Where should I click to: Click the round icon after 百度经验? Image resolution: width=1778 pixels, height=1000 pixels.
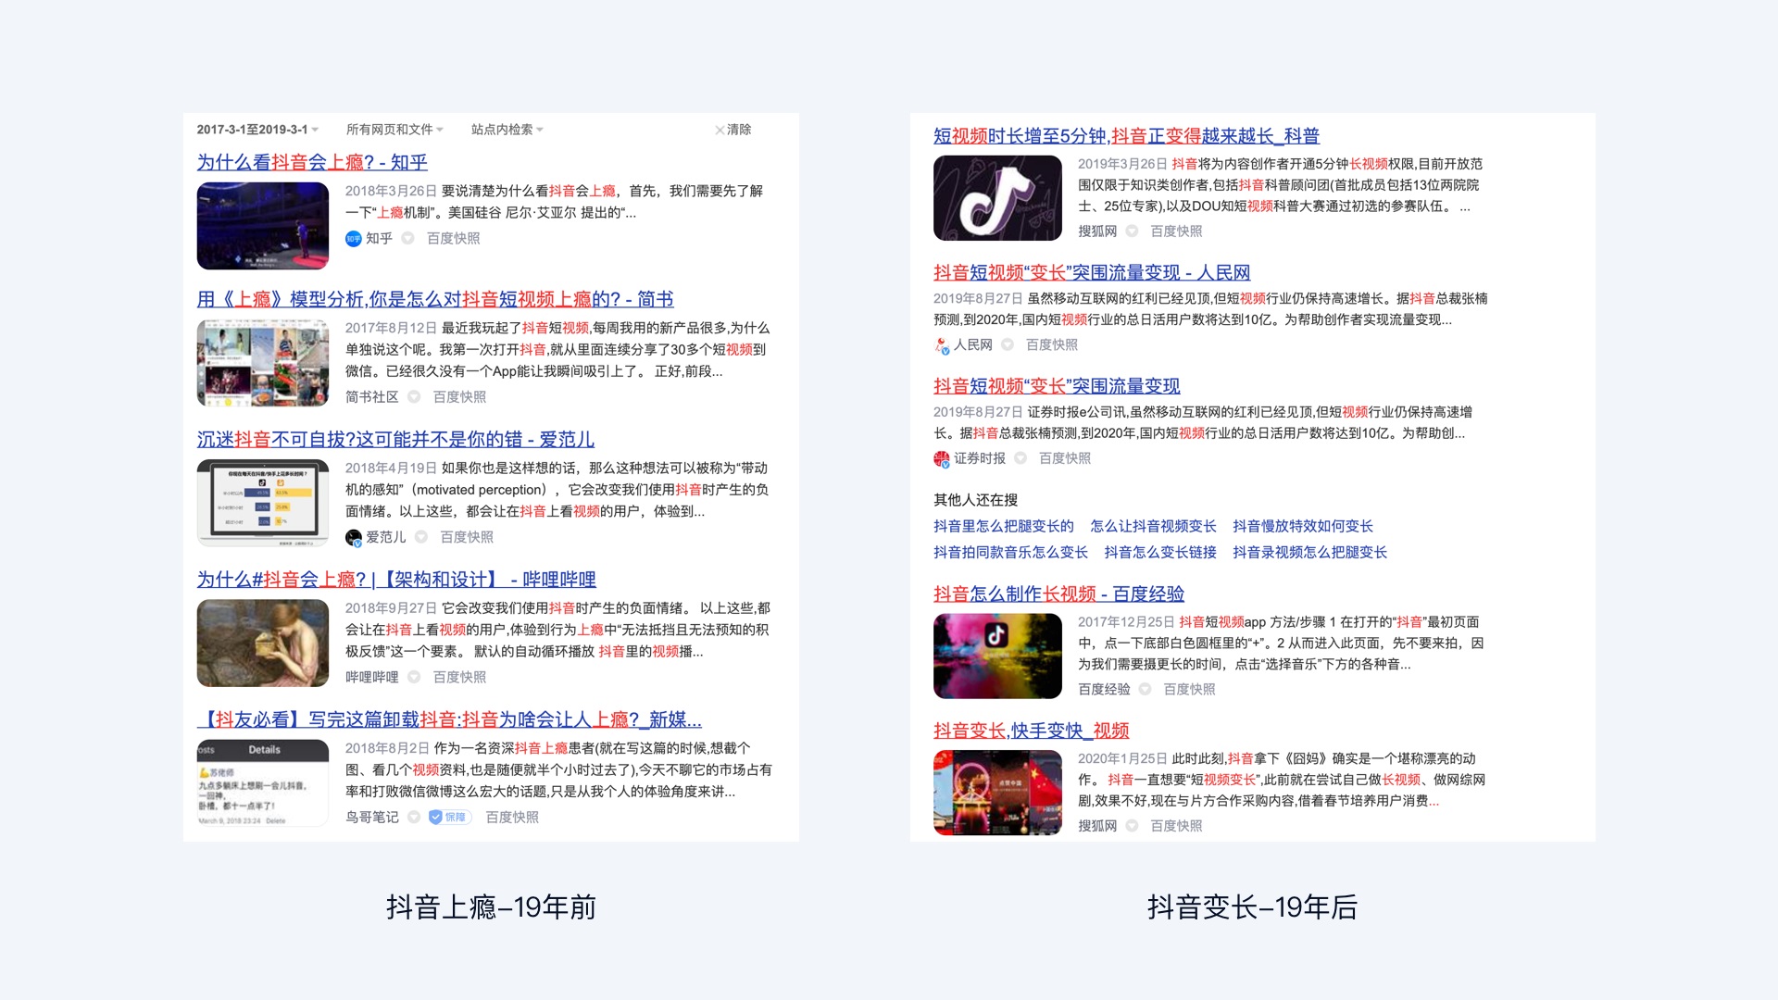point(1145,689)
